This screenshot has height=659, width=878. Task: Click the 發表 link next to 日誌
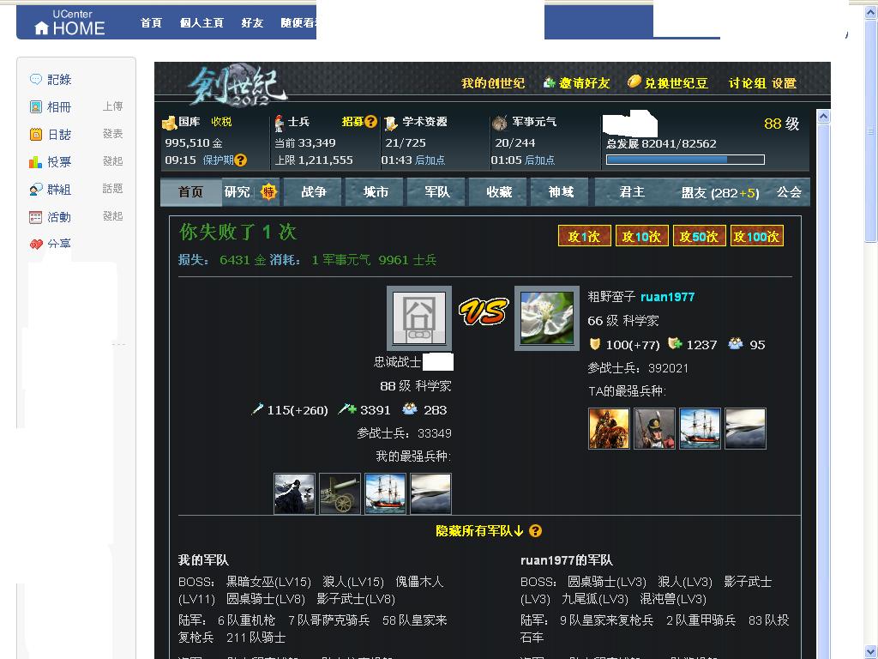pos(112,133)
